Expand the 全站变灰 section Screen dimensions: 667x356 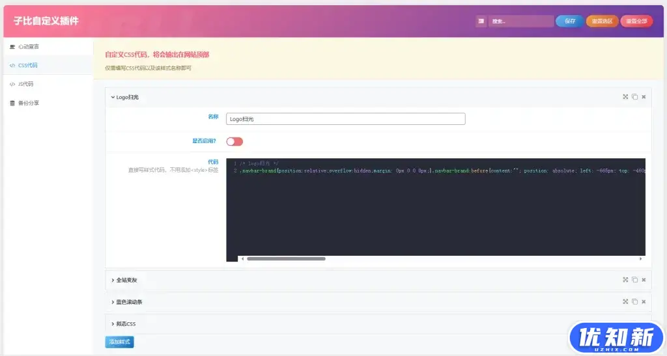pos(125,280)
